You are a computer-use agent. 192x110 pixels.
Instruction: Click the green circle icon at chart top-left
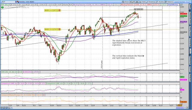pos(2,7)
